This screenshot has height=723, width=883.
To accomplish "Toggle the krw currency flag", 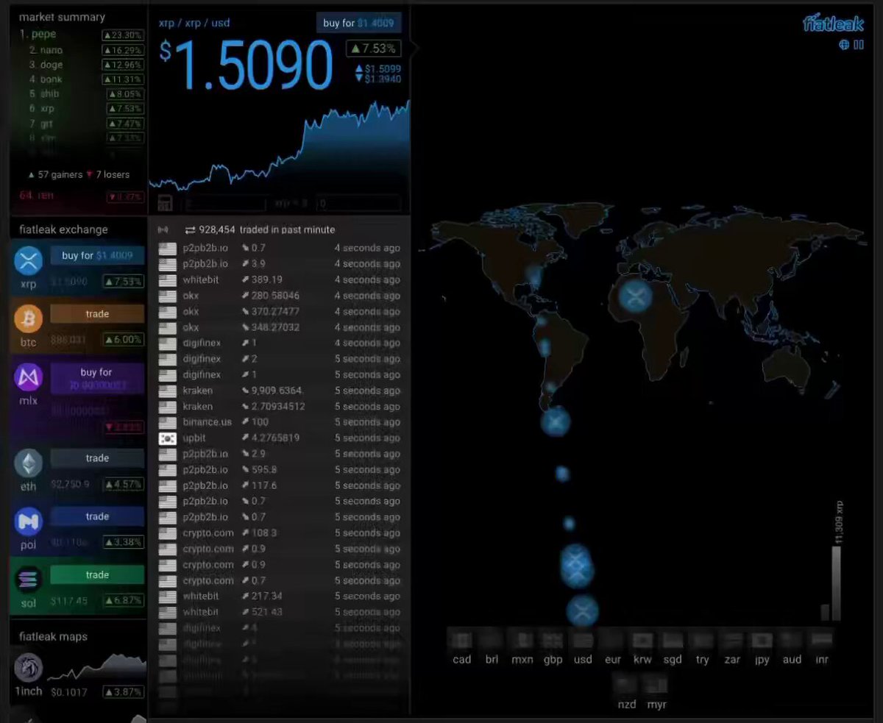I will (642, 640).
